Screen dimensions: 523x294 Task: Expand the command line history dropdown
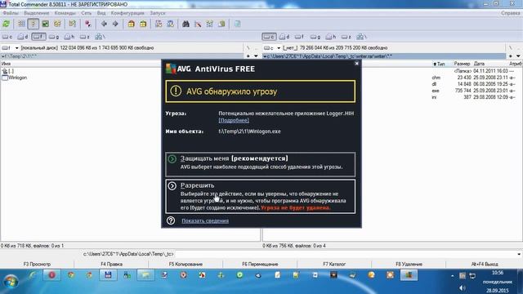pyautogui.click(x=519, y=254)
